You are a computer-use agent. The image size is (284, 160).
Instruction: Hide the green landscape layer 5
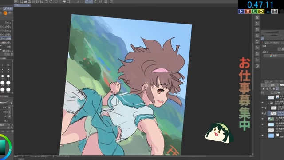coord(262,119)
